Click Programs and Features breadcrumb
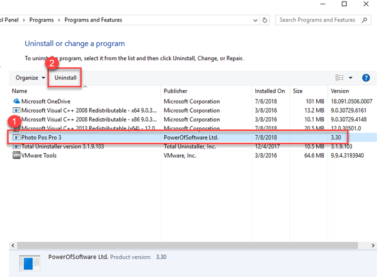The width and height of the screenshot is (377, 277). click(93, 20)
